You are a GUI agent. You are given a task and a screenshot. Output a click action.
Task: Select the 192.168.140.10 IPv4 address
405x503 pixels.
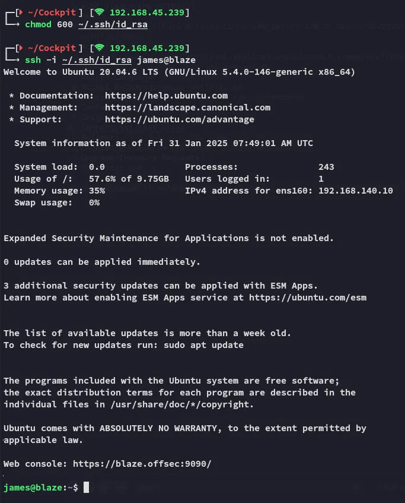point(355,191)
